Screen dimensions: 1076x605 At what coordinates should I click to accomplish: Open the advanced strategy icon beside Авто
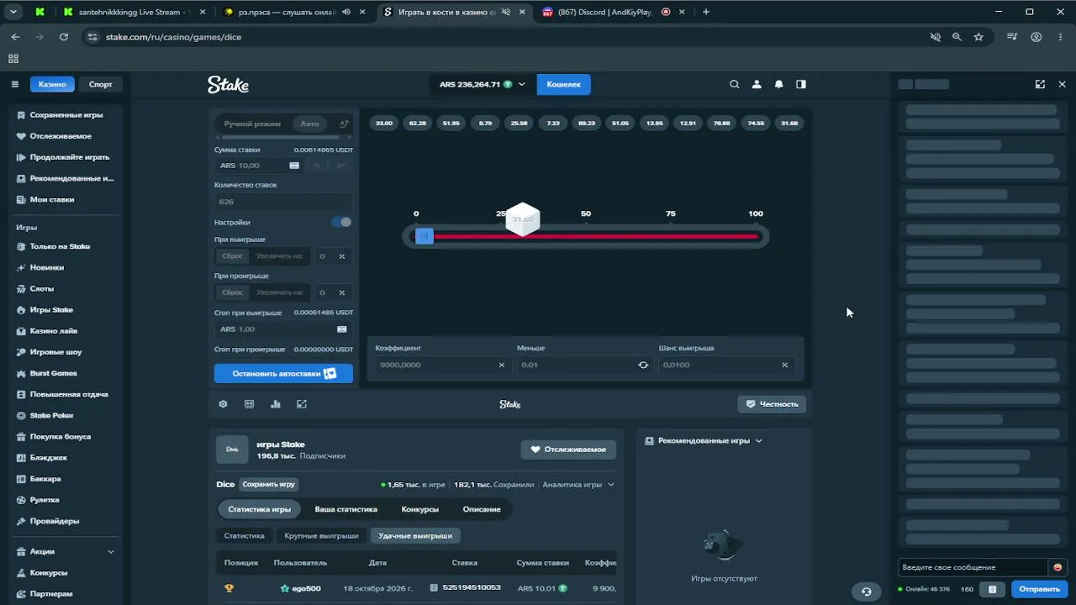(x=344, y=124)
